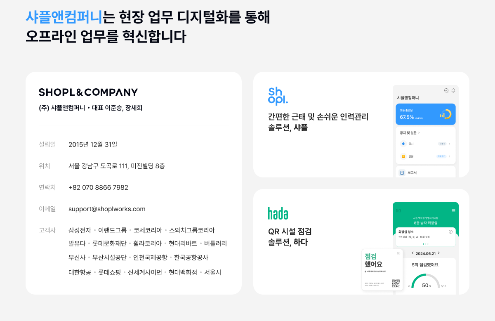Tap the notification bell icon
Screen dimensions: 495x321
tap(453, 90)
